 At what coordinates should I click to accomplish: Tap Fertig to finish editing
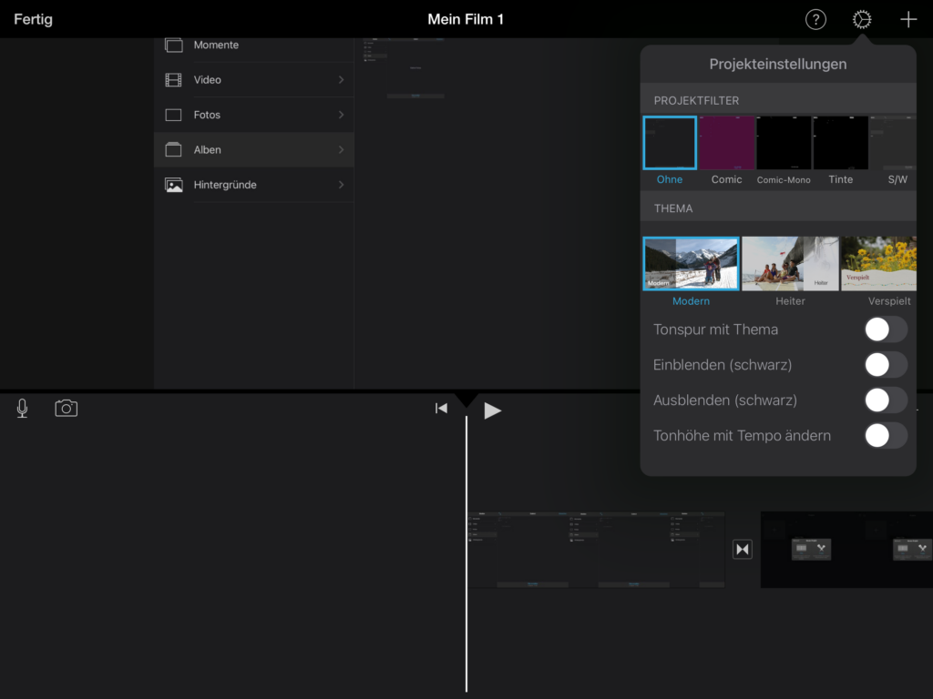click(x=33, y=19)
